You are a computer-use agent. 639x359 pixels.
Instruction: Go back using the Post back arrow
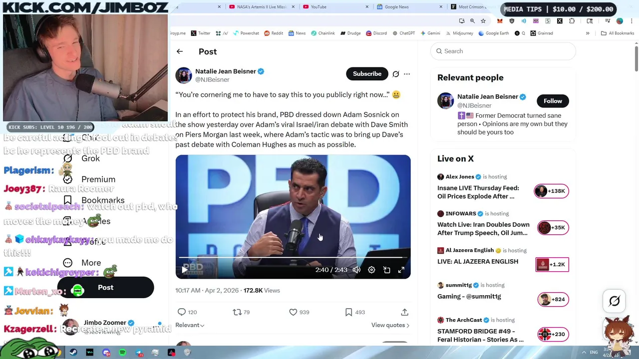coord(180,51)
